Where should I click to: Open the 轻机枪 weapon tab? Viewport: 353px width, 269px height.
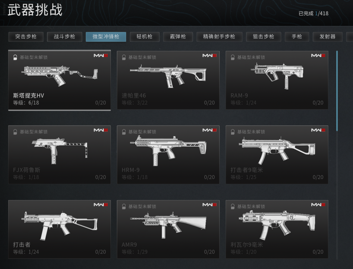pos(144,37)
